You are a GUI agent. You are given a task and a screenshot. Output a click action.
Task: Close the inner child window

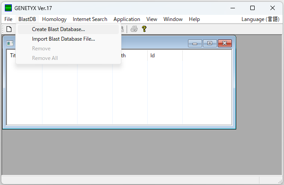coord(224,43)
